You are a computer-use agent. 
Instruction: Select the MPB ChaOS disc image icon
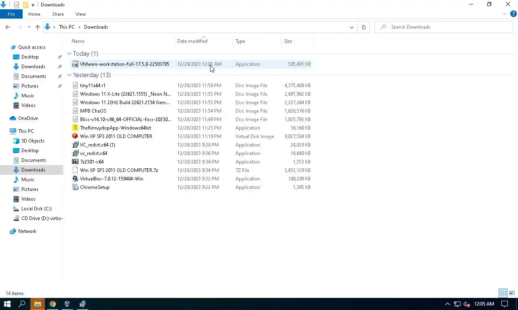coord(75,111)
